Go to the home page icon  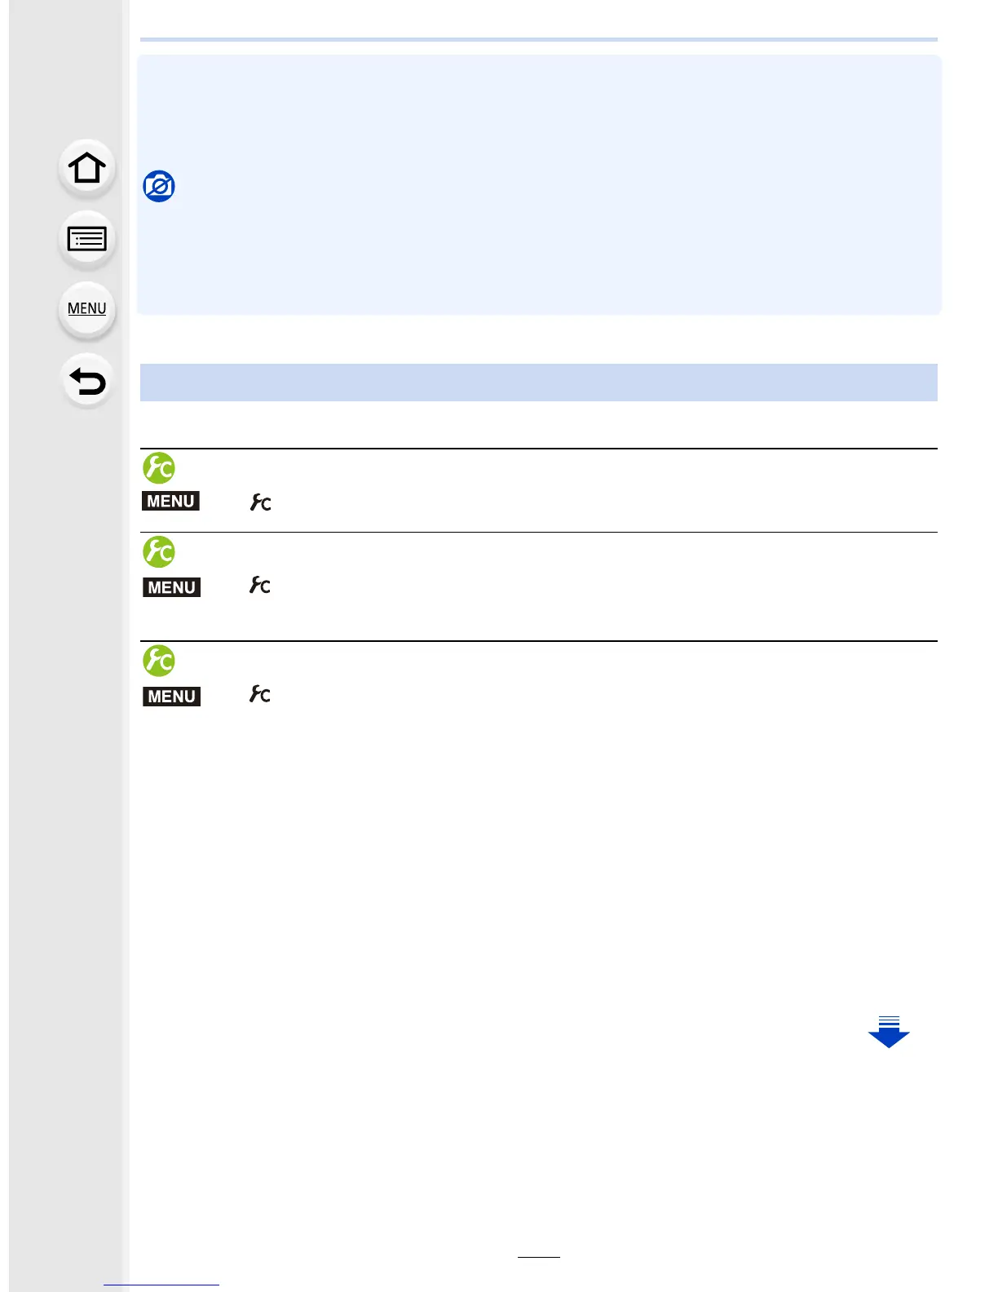(x=87, y=168)
